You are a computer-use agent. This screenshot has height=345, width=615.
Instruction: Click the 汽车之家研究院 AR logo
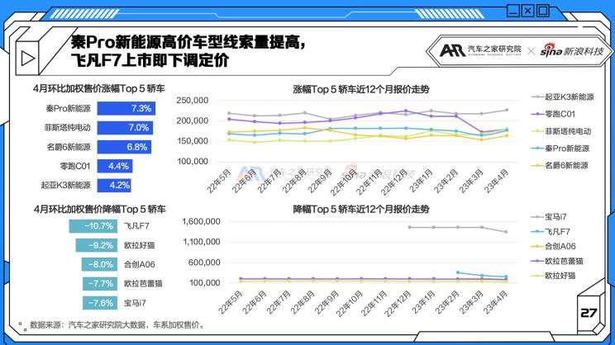coord(480,50)
